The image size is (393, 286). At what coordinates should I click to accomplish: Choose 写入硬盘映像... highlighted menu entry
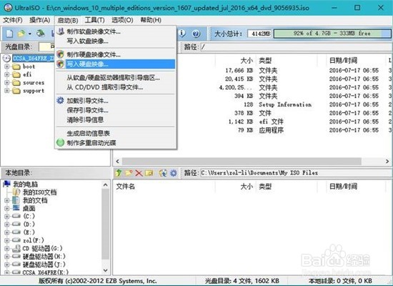pos(116,64)
